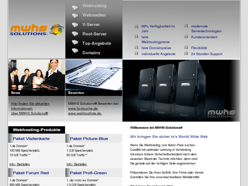Click the Paket Picture-Blue heading
248x186 pixels.
89,139
